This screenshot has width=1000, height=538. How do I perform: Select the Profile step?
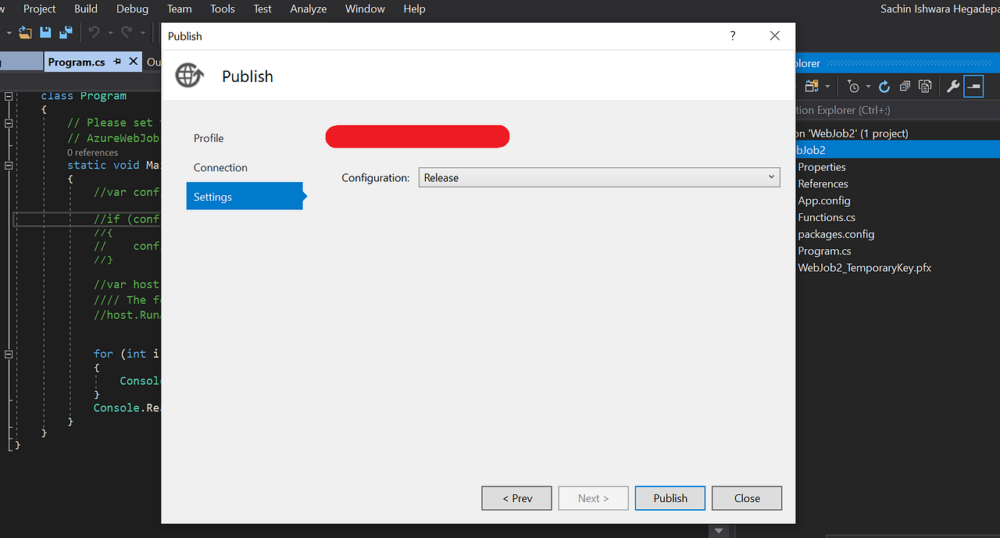[209, 138]
